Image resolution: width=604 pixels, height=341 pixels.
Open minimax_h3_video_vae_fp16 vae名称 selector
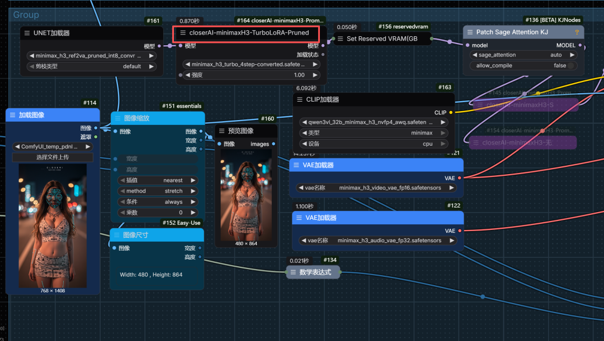(376, 188)
